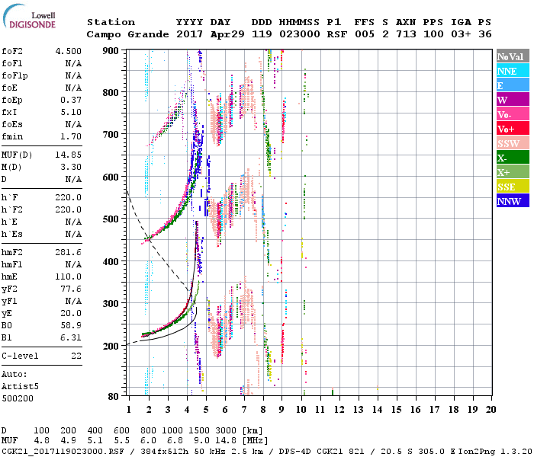The image size is (534, 457).
Task: Click the yE value 20.0
Action: [71, 314]
